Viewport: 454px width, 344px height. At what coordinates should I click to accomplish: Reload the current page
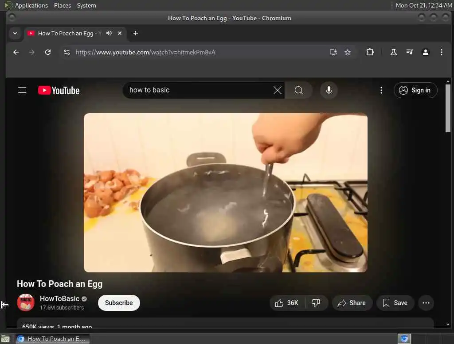click(x=48, y=52)
